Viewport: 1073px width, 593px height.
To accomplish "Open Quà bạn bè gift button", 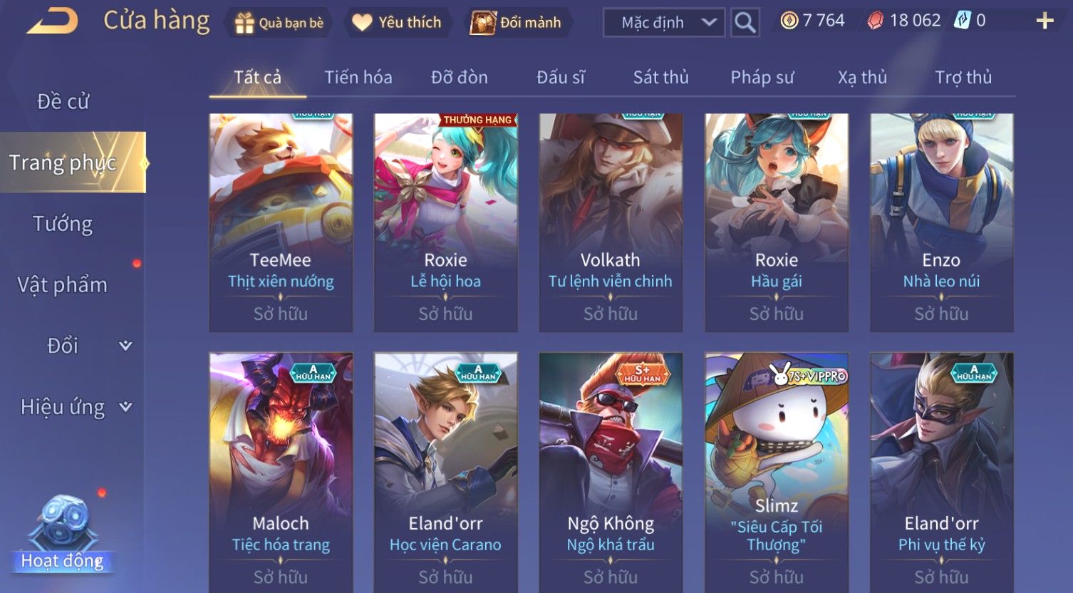I will (x=279, y=23).
